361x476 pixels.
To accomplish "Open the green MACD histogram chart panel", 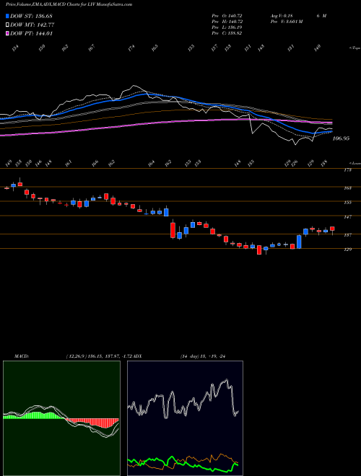I will pos(61,418).
